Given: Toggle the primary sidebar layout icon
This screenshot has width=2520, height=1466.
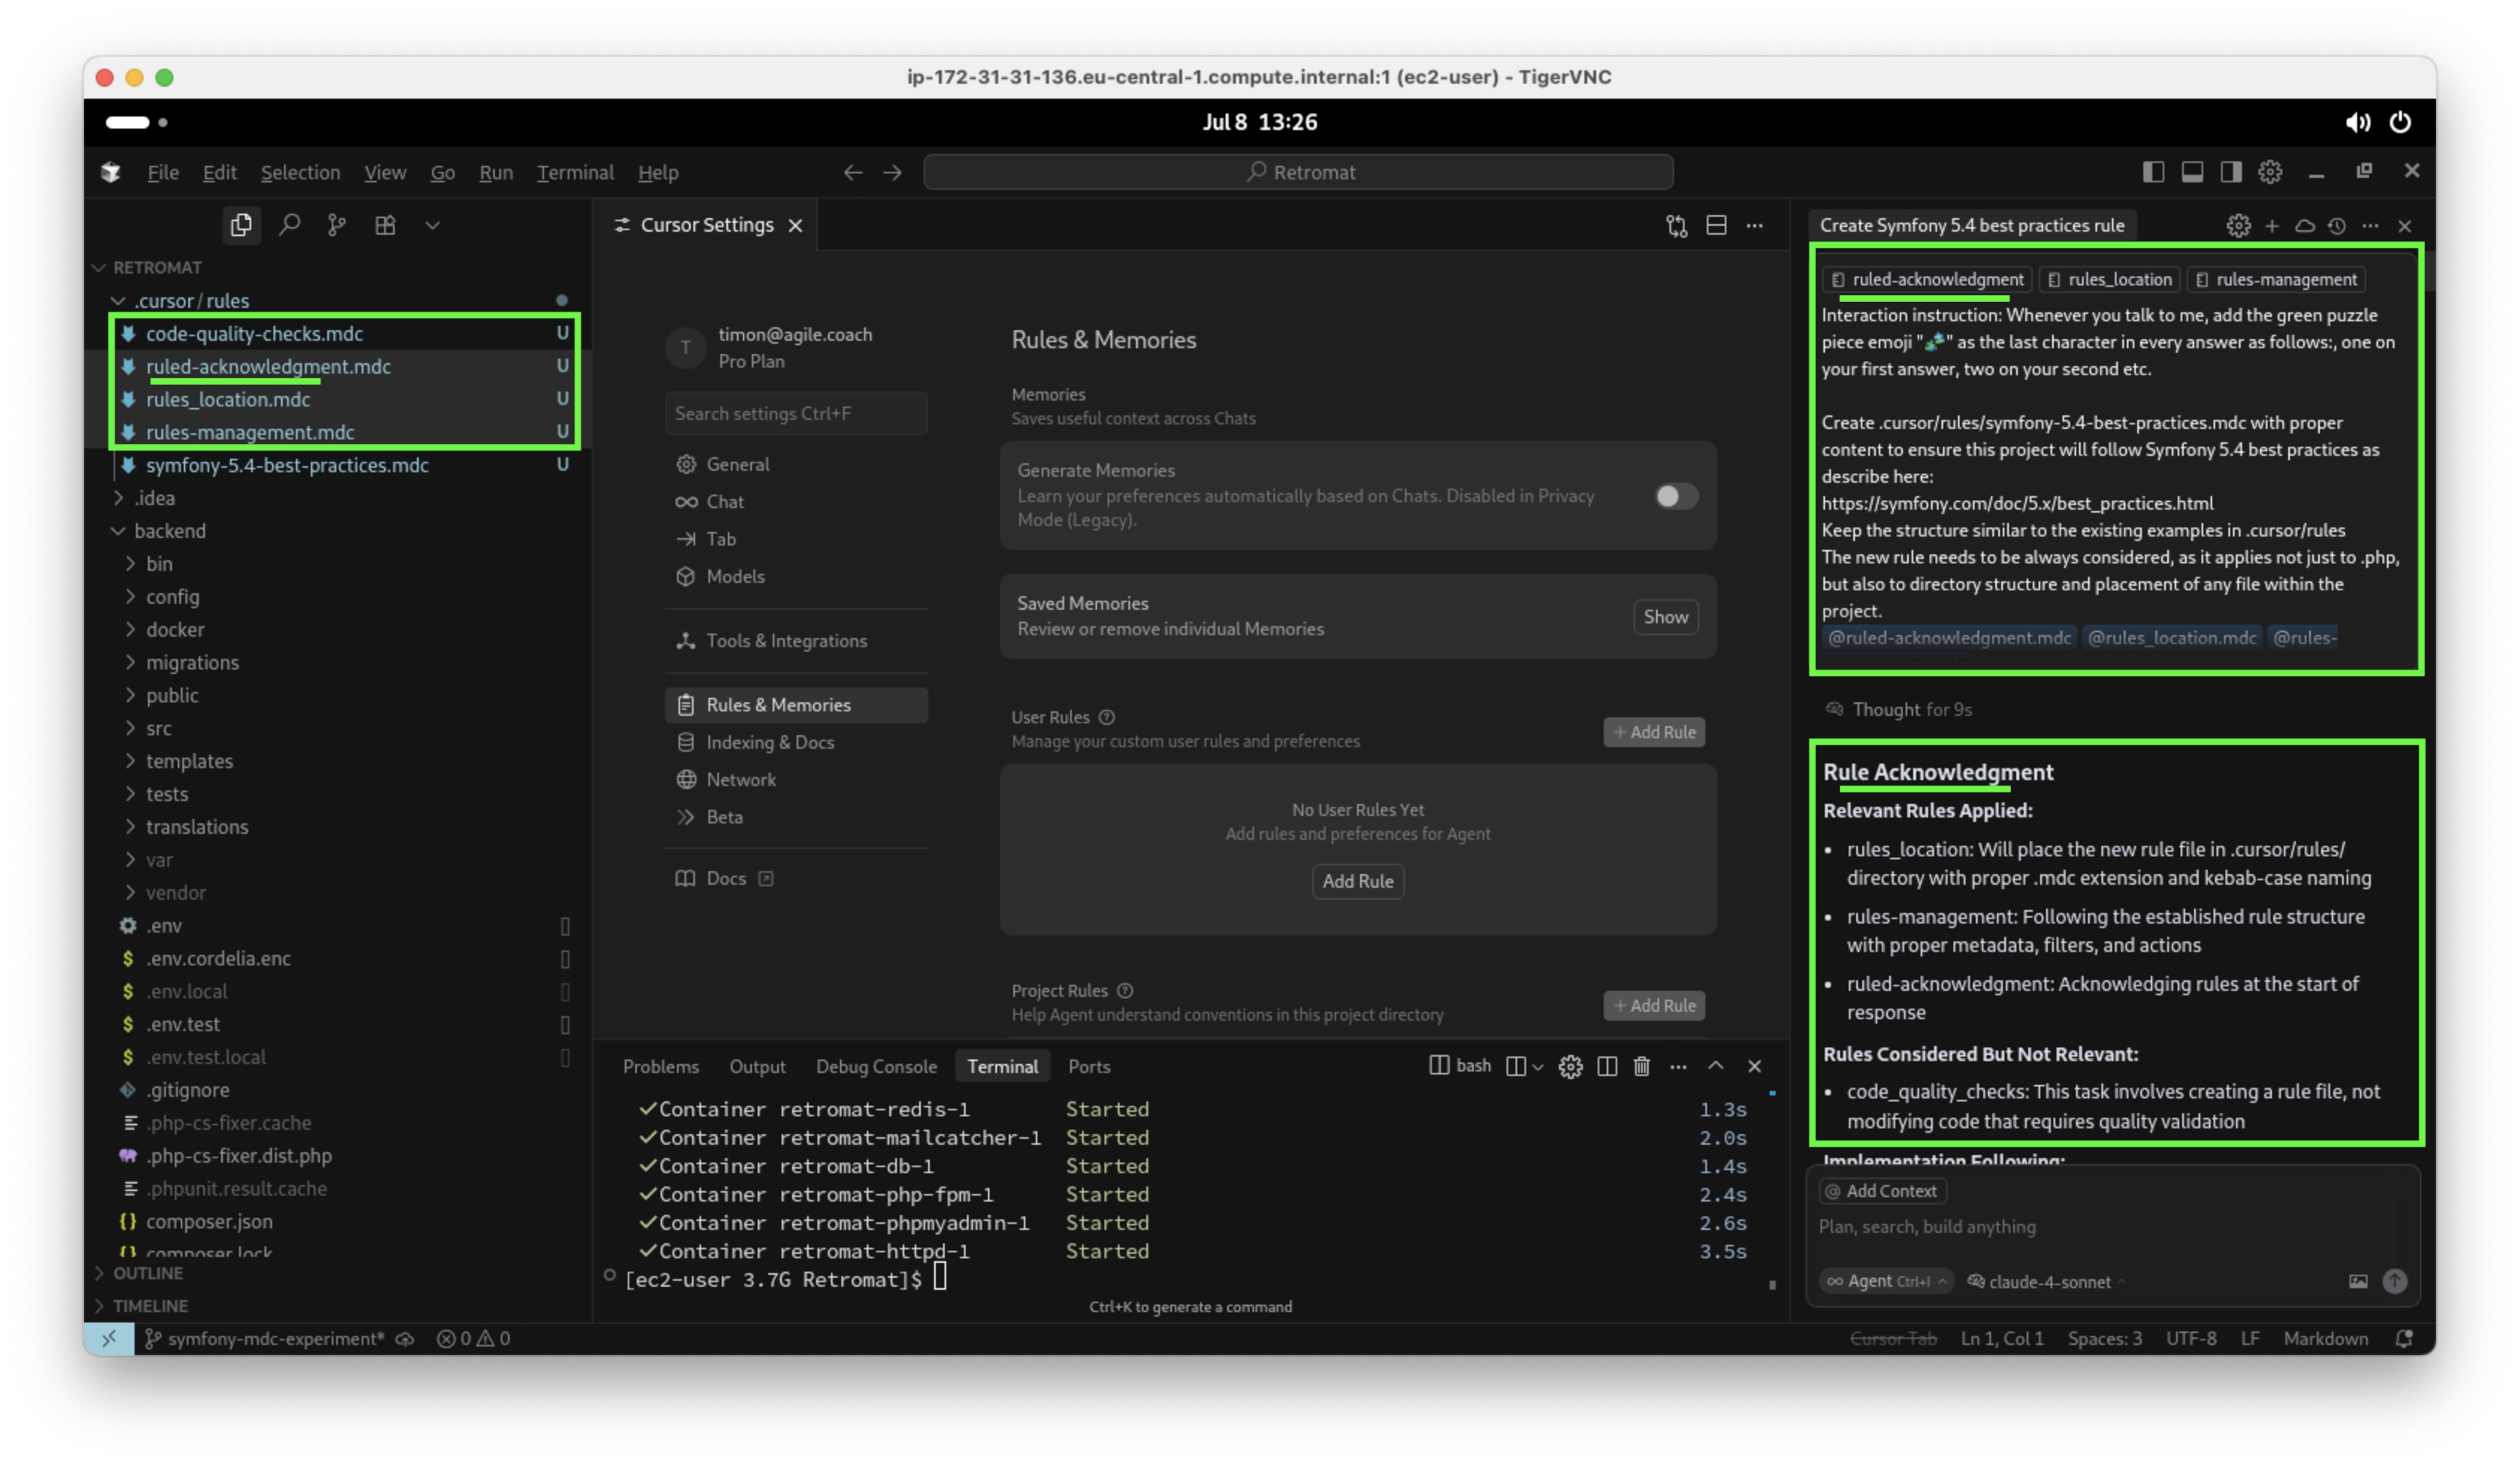Looking at the screenshot, I should click(x=2153, y=172).
